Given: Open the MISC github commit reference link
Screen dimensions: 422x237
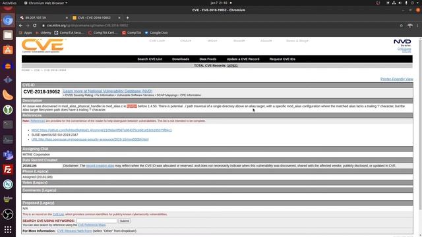Looking at the screenshot, I should click(x=102, y=130).
